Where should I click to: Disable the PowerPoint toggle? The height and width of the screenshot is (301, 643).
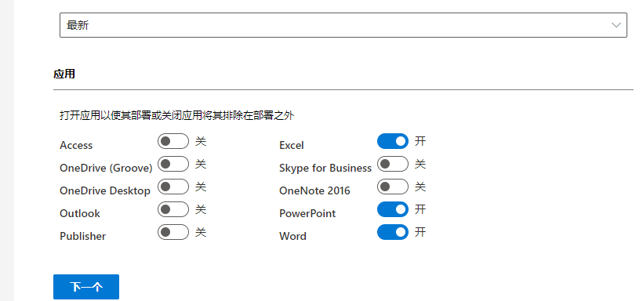tap(393, 209)
